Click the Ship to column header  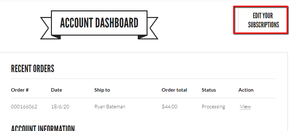click(x=102, y=90)
